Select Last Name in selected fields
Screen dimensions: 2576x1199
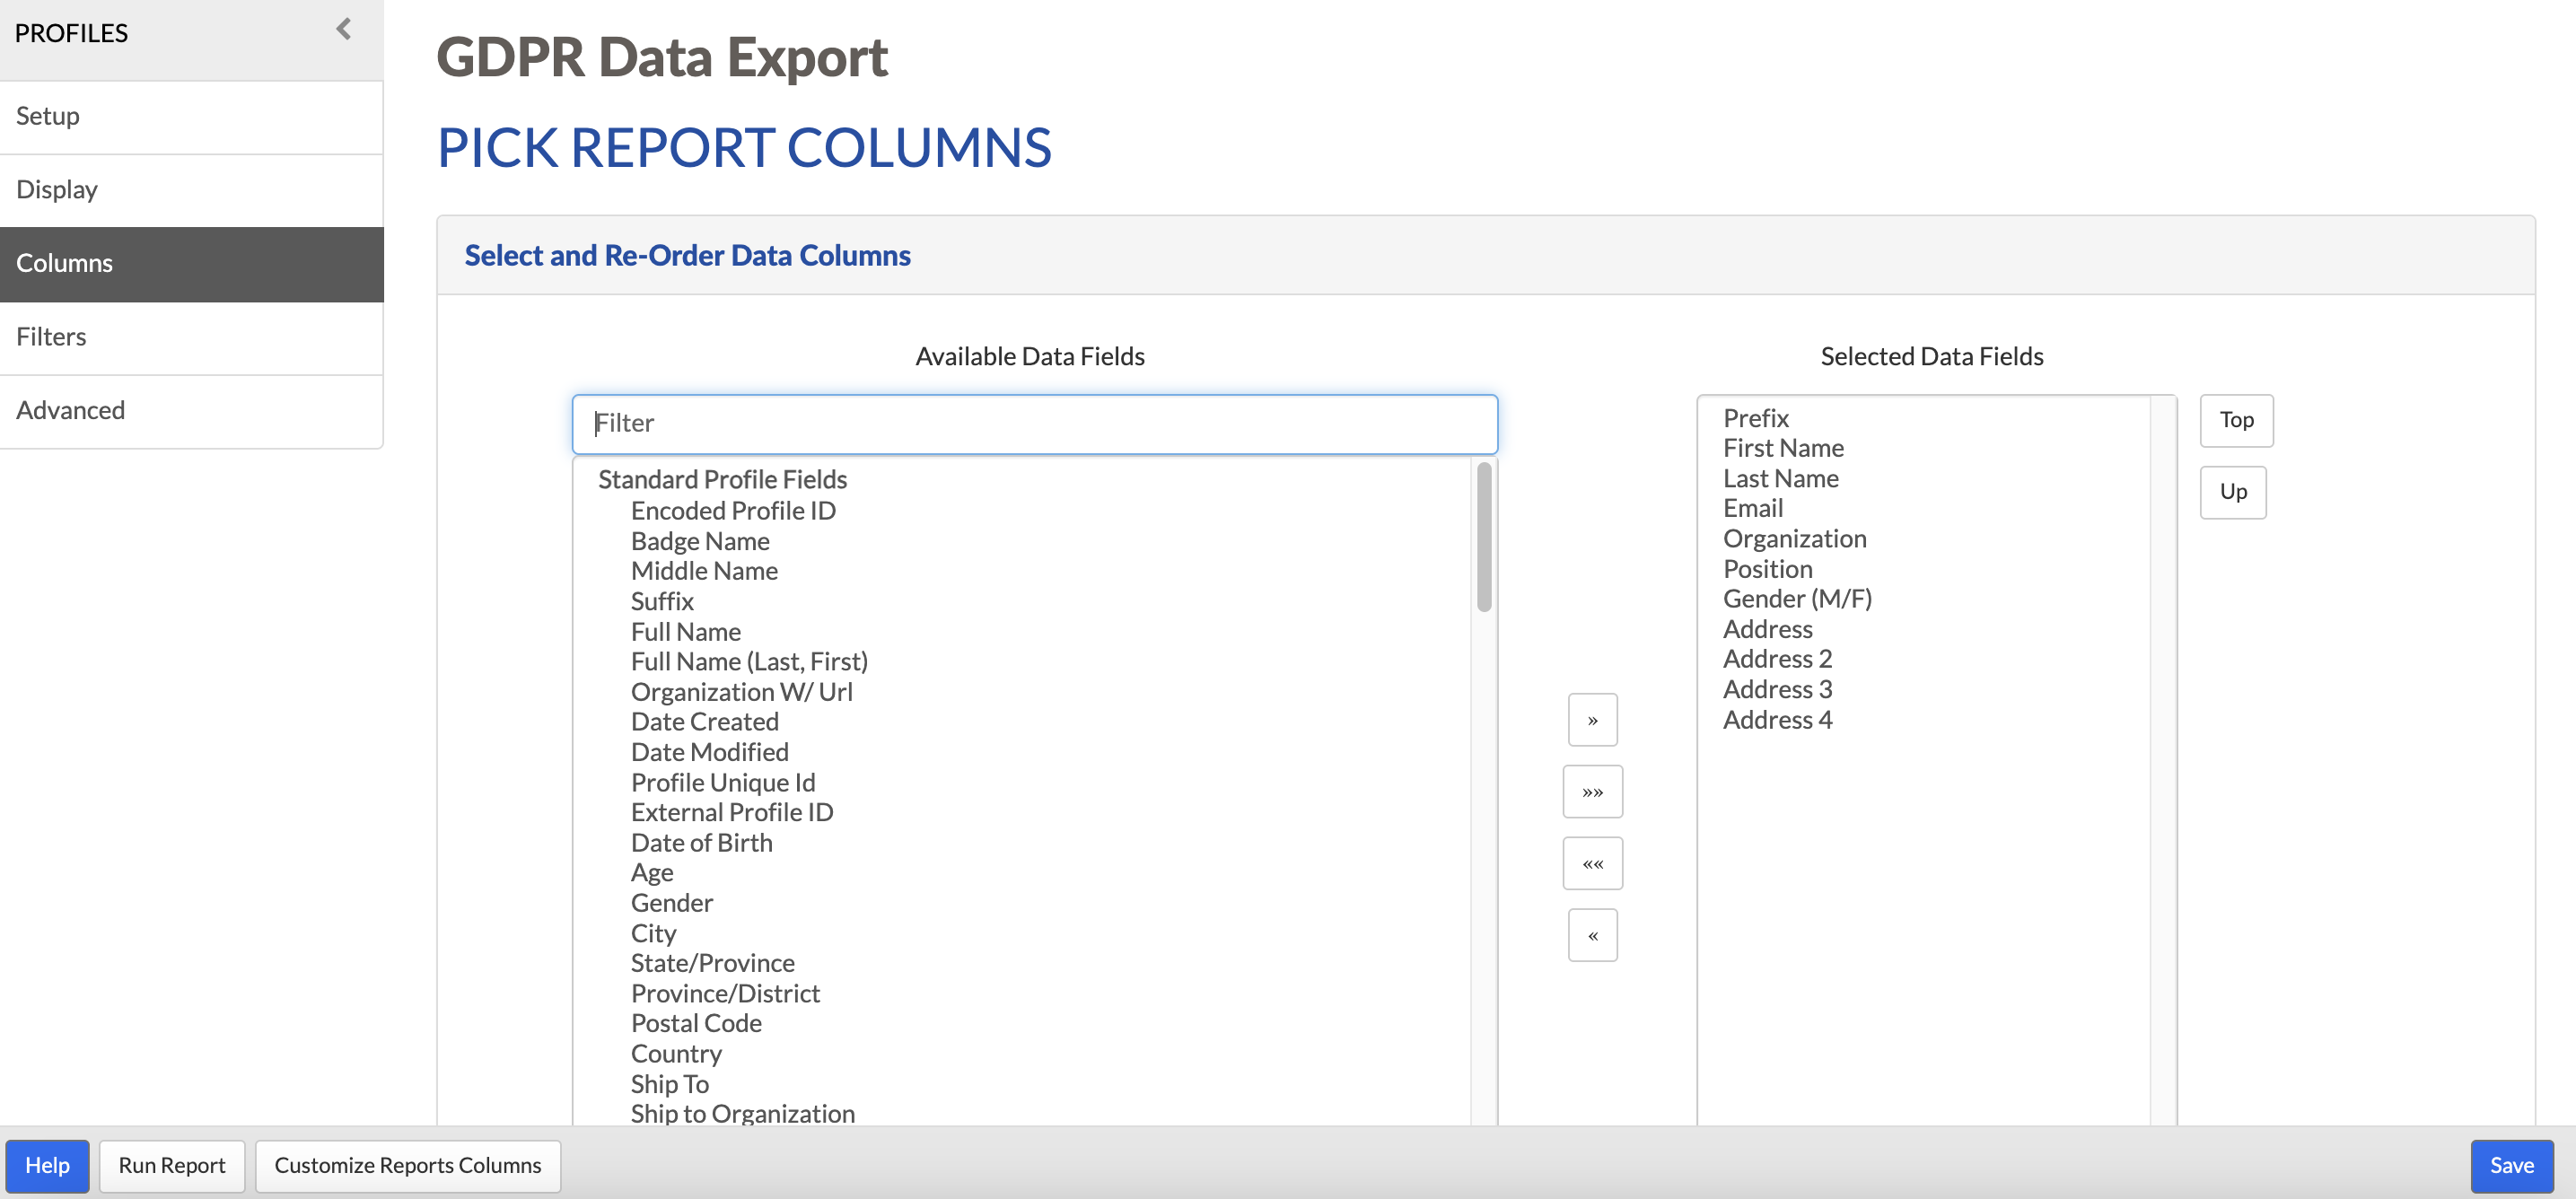click(x=1780, y=479)
